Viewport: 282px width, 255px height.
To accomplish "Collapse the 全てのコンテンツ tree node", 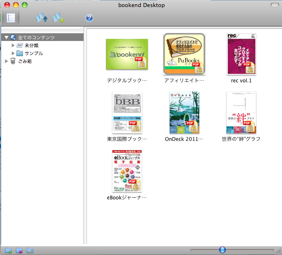I will pos(7,38).
